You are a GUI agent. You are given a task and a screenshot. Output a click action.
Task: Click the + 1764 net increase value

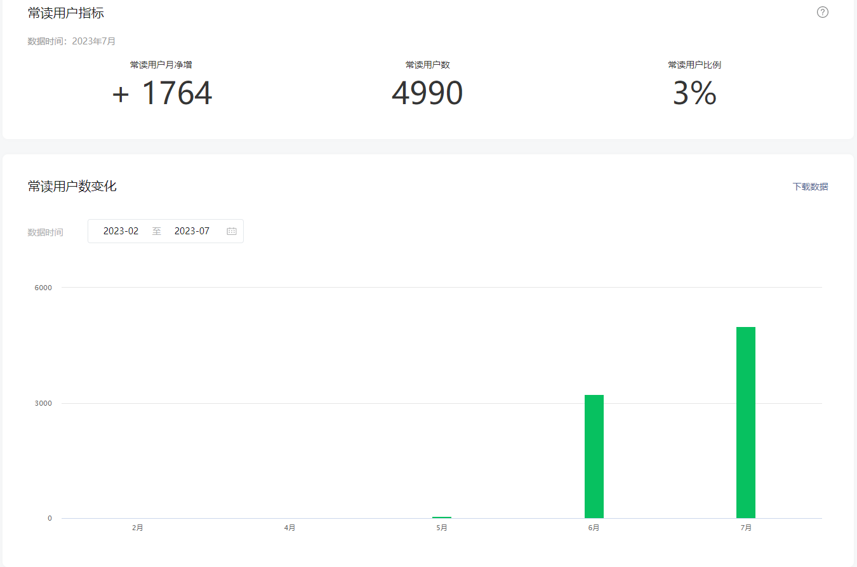tap(162, 93)
